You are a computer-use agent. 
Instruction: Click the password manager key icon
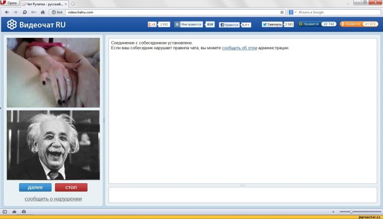pos(34,12)
